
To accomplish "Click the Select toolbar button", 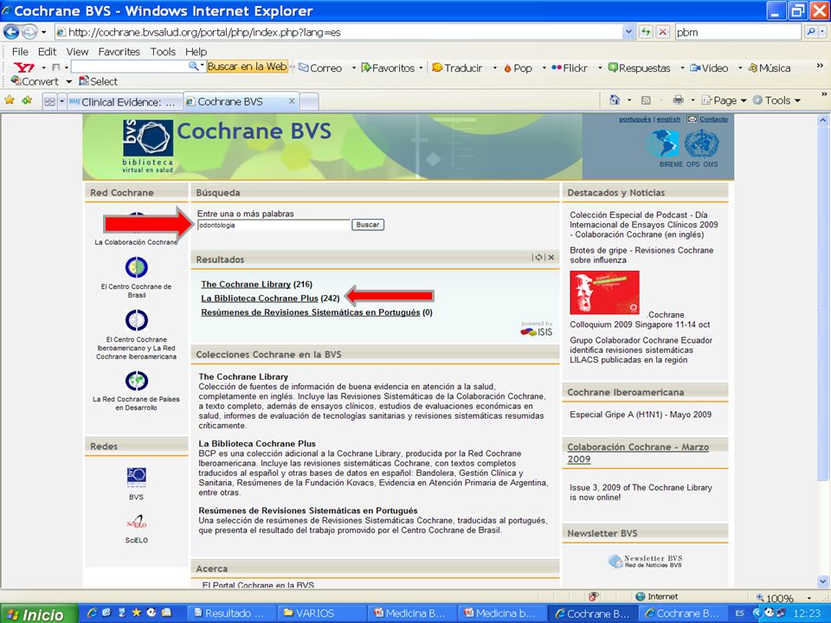I will coord(98,81).
